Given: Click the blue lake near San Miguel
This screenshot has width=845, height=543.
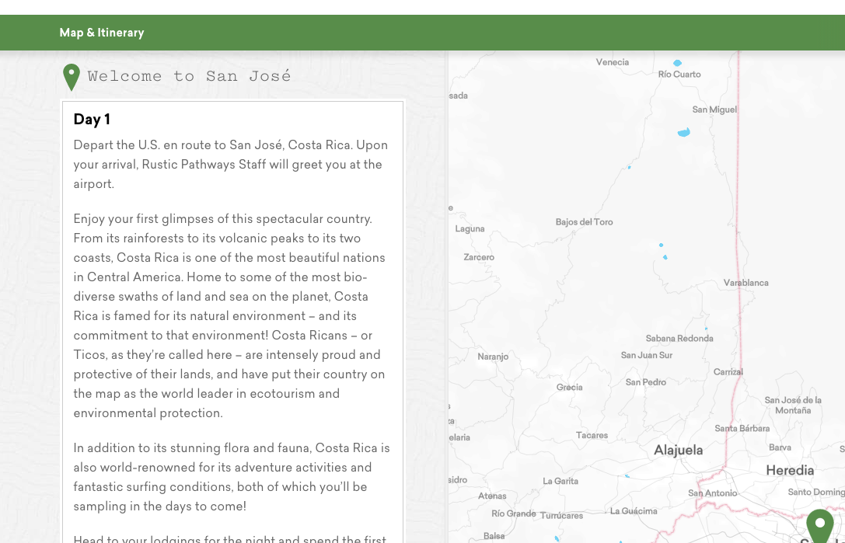Looking at the screenshot, I should click(684, 133).
